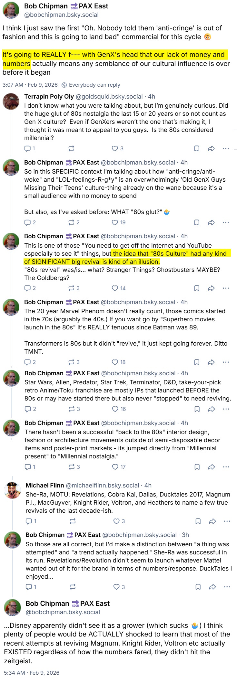Bookmark the Marvel Phenom post

(x=197, y=362)
